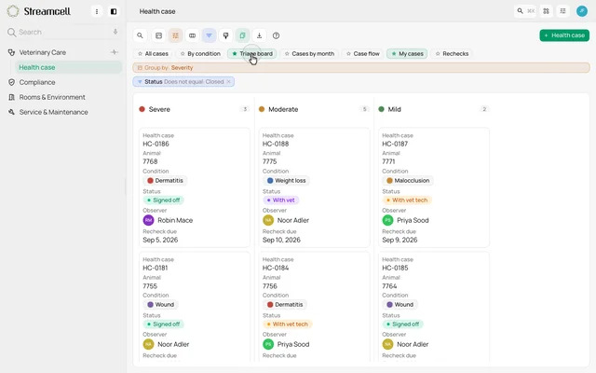Viewport: 596px width, 373px height.
Task: Click the Weight loss condition tag
Action: click(x=286, y=180)
